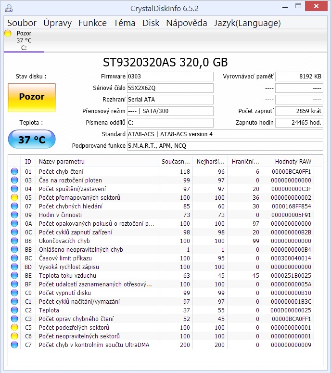Click the Písmena oddílů field C:
The image size is (331, 373).
click(170, 123)
